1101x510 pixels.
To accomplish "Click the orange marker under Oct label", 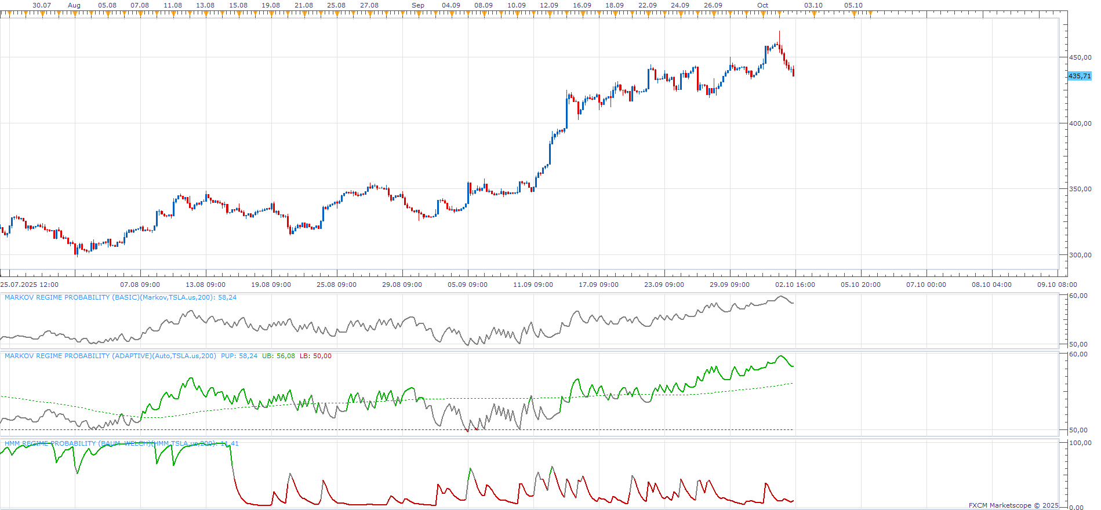I will coord(762,14).
